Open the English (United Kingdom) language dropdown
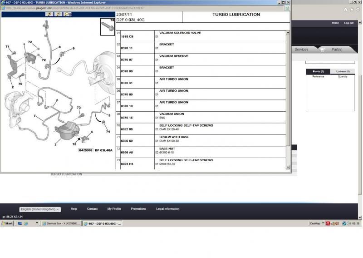Viewport: 363px width, 258px height. coord(40,209)
